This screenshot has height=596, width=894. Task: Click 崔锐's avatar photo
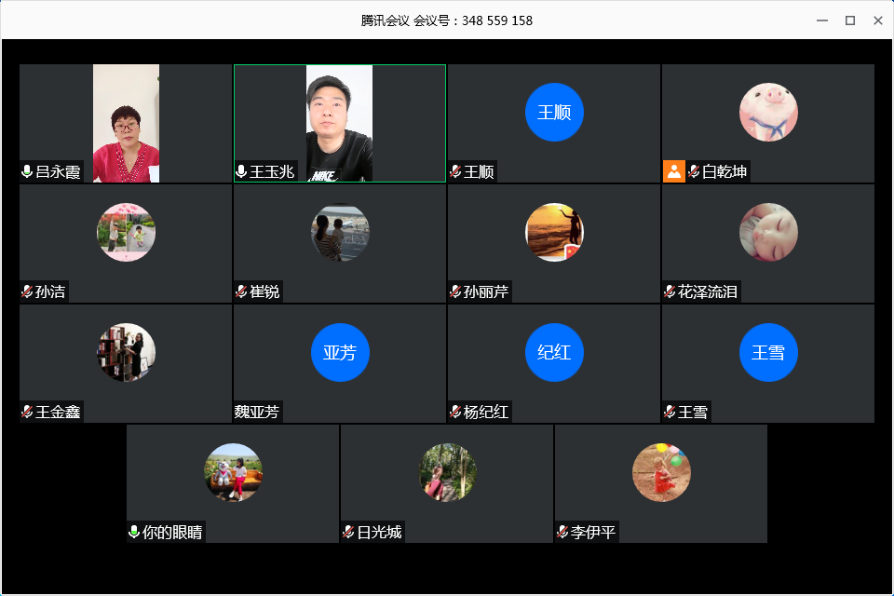click(x=341, y=232)
